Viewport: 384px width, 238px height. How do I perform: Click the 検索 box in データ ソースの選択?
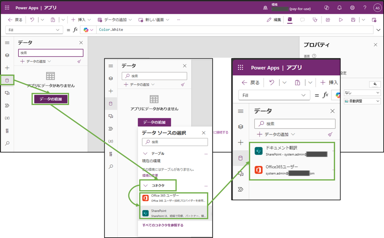[175, 142]
